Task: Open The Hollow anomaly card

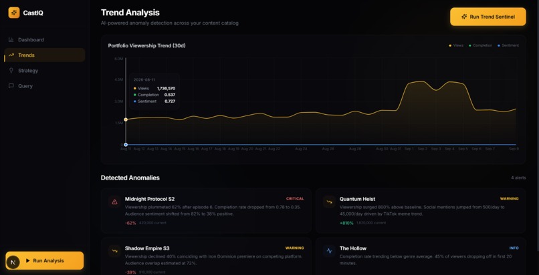Action: (x=421, y=256)
